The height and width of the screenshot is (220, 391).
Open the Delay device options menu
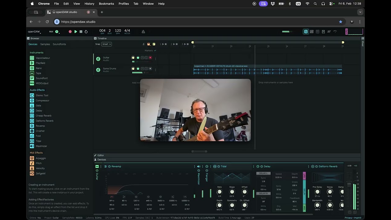pos(308,167)
